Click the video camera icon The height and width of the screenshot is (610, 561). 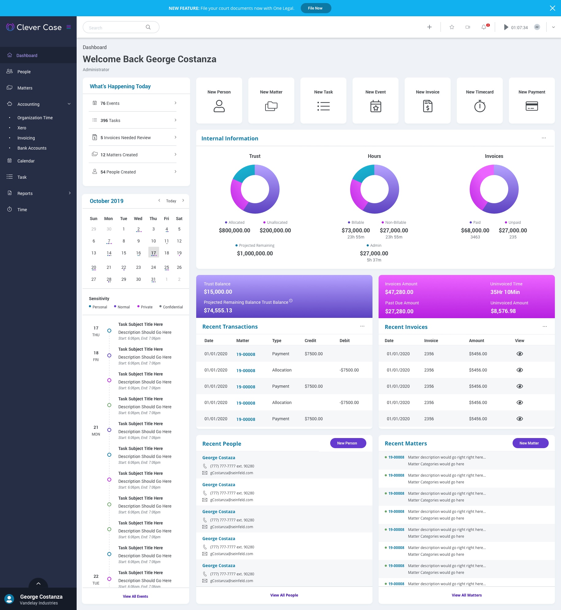point(467,27)
